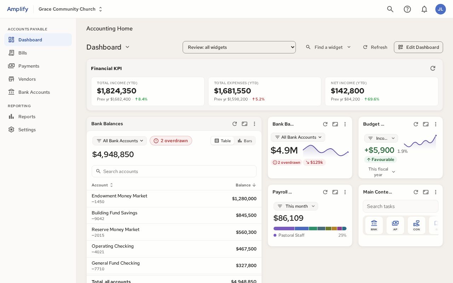Open Vendors in the sidebar
Viewport: 453px width, 283px height.
tap(38, 79)
